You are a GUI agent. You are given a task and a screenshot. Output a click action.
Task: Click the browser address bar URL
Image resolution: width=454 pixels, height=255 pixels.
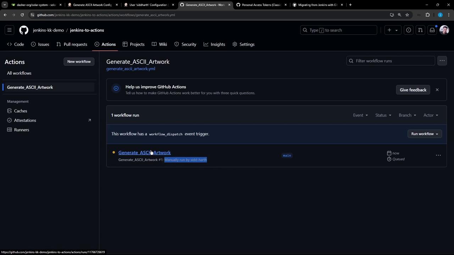pyautogui.click(x=106, y=15)
